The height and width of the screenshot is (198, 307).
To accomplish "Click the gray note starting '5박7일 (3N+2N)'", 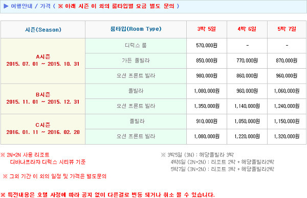I will pyautogui.click(x=222, y=169).
